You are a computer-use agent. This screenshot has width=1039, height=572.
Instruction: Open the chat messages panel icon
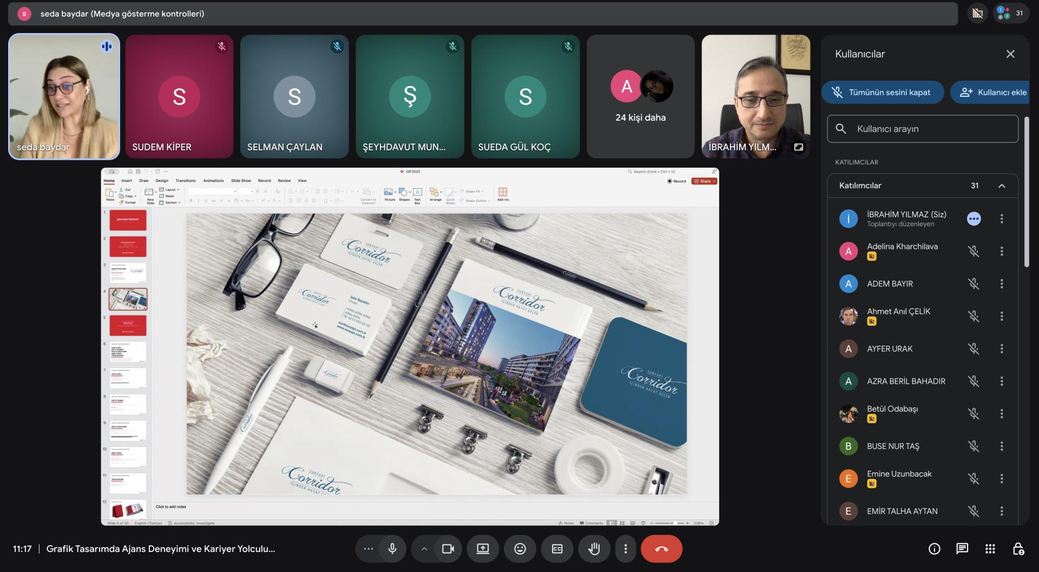(962, 549)
